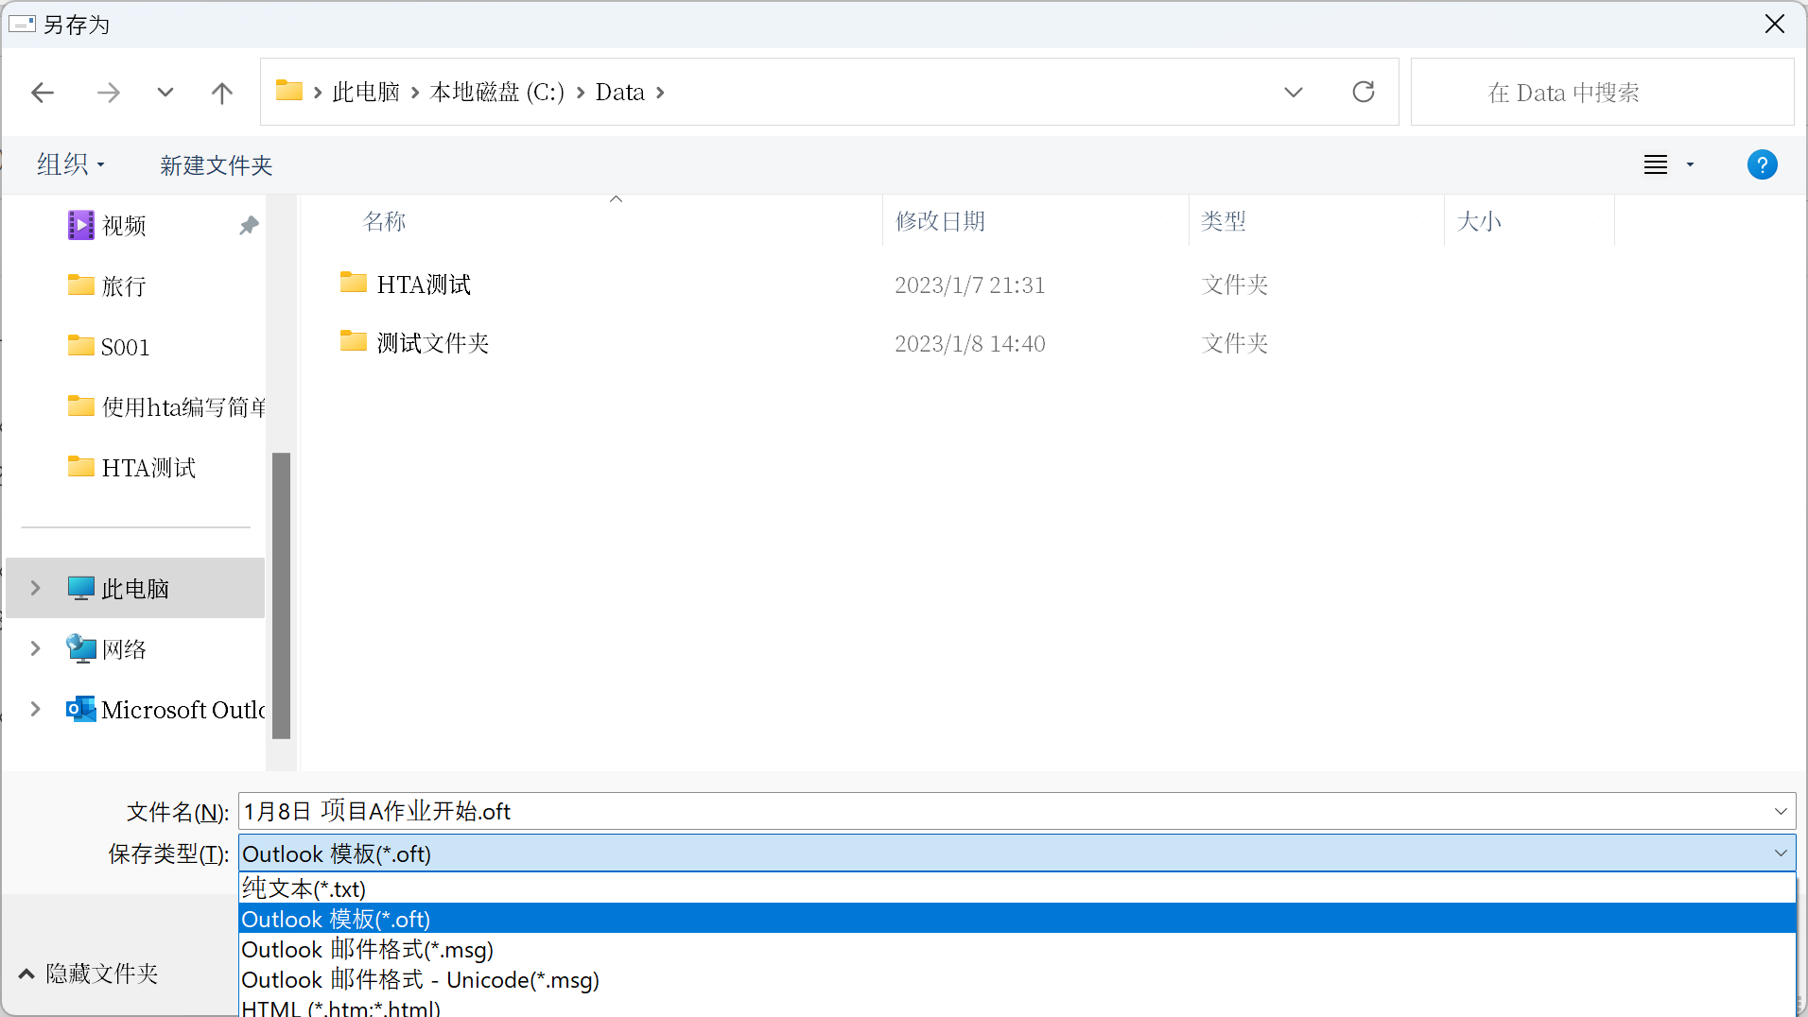The width and height of the screenshot is (1808, 1017).
Task: Click the Refresh icon in address bar
Action: pyautogui.click(x=1363, y=92)
